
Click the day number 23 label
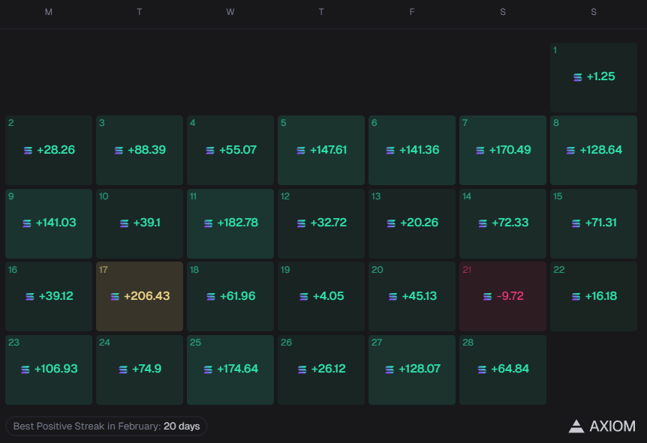14,343
